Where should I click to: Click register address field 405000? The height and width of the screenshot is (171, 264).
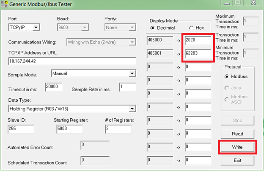160,40
